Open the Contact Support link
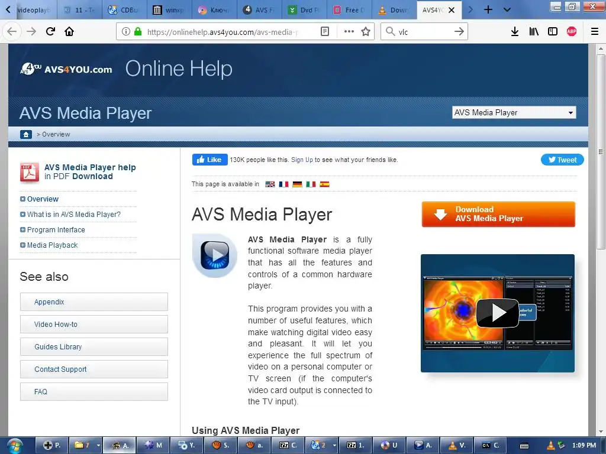606x454 pixels. [x=94, y=369]
